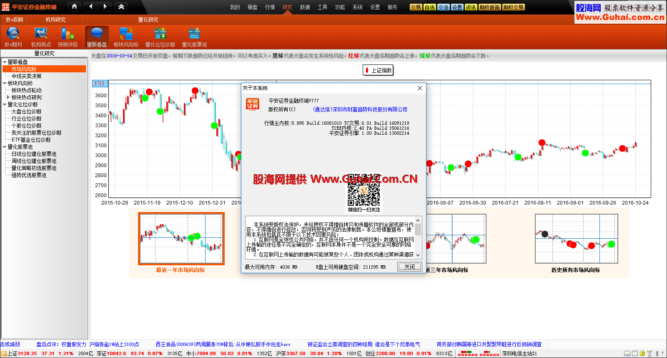Click the exclamation alert status icon
This screenshot has height=358, width=667.
(663, 353)
